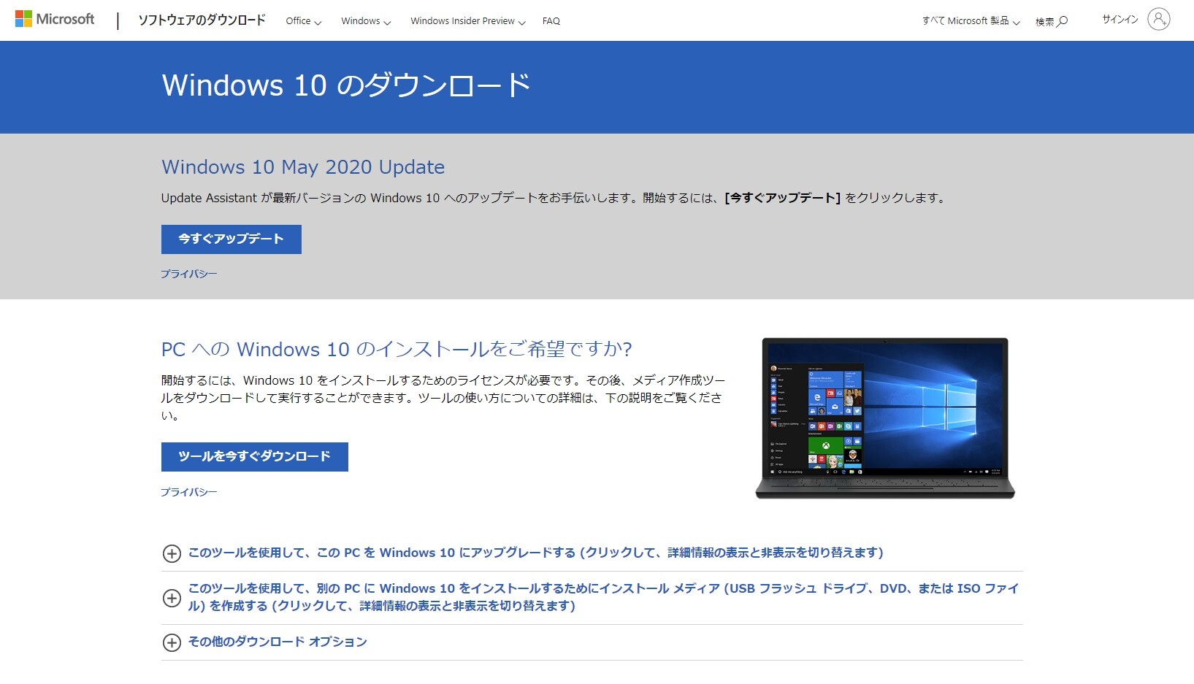Viewport: 1194px width, 684px height.
Task: Click the Windows 10 May 2020 Update heading
Action: pos(303,167)
